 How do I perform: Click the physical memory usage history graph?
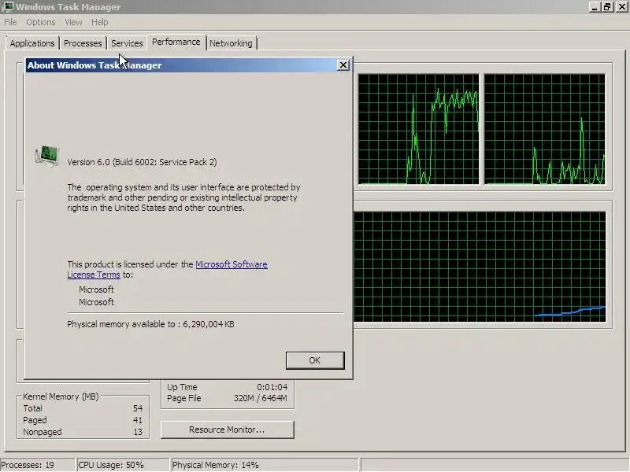pyautogui.click(x=480, y=267)
